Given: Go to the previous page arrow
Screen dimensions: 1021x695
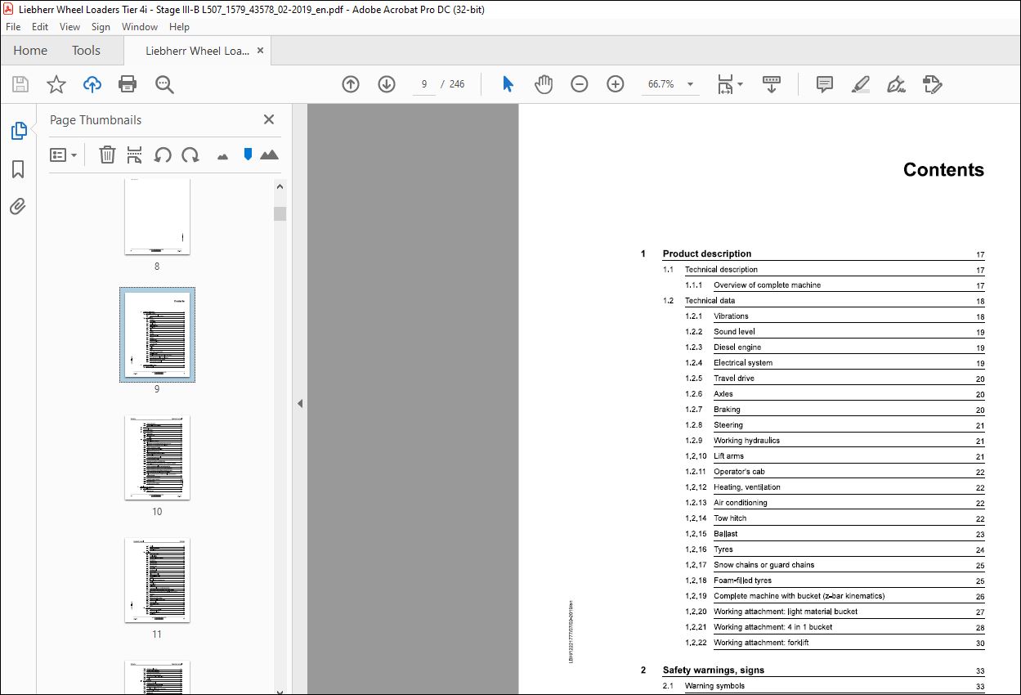Looking at the screenshot, I should (351, 84).
